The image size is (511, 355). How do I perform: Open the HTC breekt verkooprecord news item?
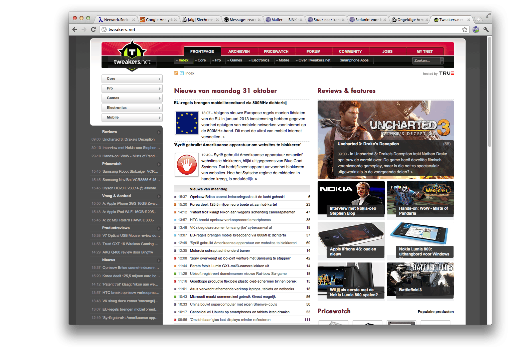(x=230, y=220)
